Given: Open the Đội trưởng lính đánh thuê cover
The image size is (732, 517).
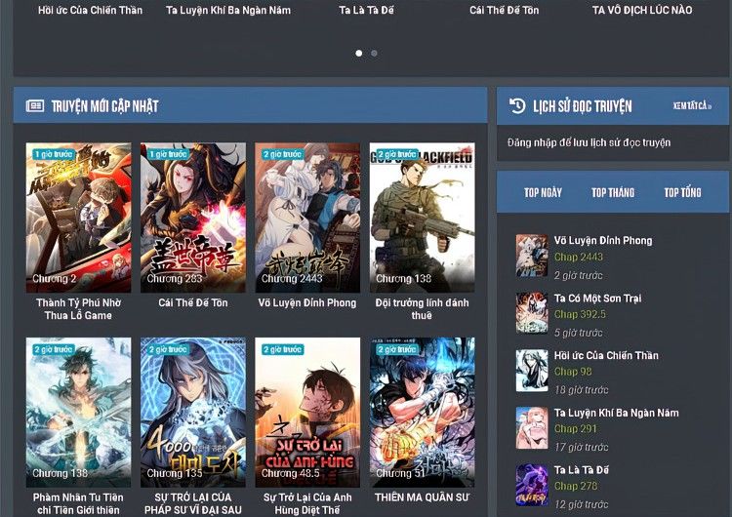Looking at the screenshot, I should [x=422, y=218].
